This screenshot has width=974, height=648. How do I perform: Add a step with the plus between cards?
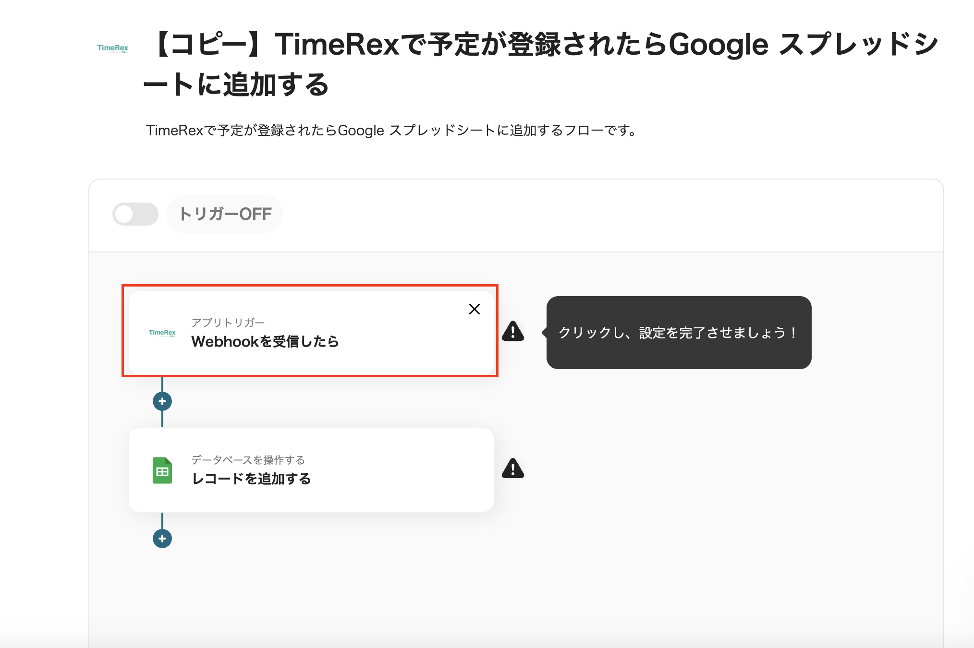click(x=162, y=401)
